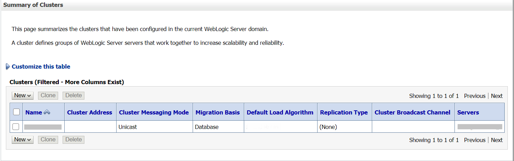Sort by Default Load Algorithm header
514x161 pixels.
(280, 112)
